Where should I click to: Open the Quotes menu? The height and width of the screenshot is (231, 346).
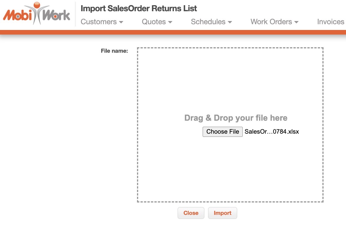pos(154,22)
